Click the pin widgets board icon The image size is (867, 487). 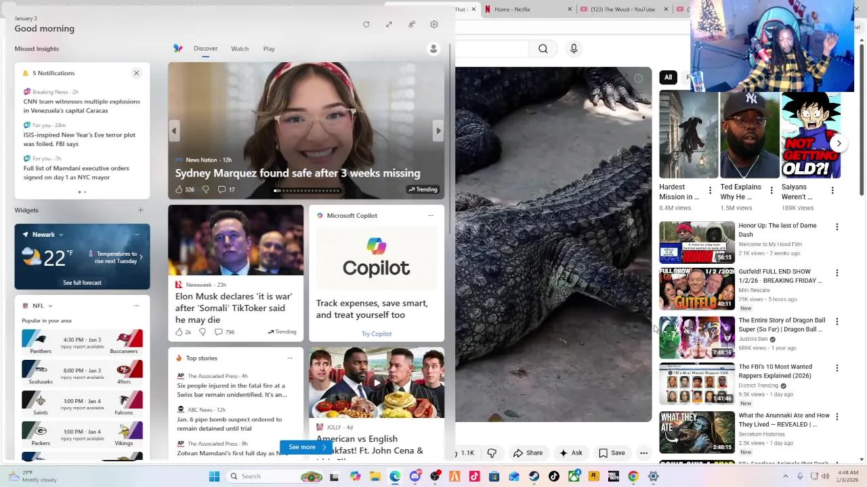point(412,24)
